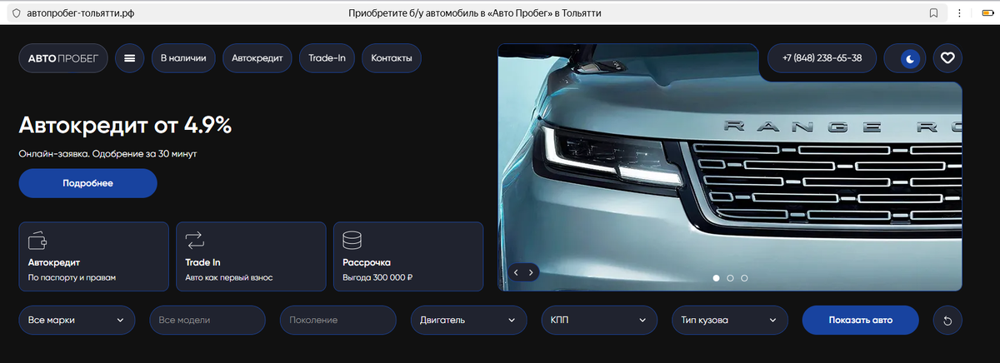Open the hamburger menu
Screen dimensions: 1000x363
click(129, 58)
